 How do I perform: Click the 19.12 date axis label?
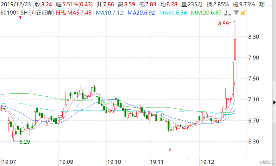point(207,162)
